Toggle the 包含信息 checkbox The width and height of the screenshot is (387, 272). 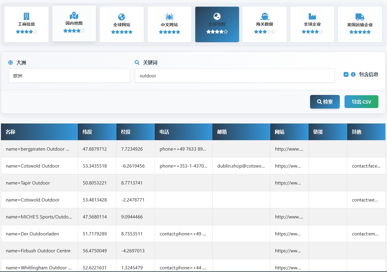[346, 74]
